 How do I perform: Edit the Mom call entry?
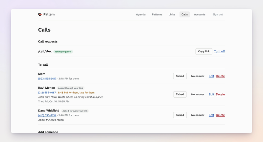[211, 76]
